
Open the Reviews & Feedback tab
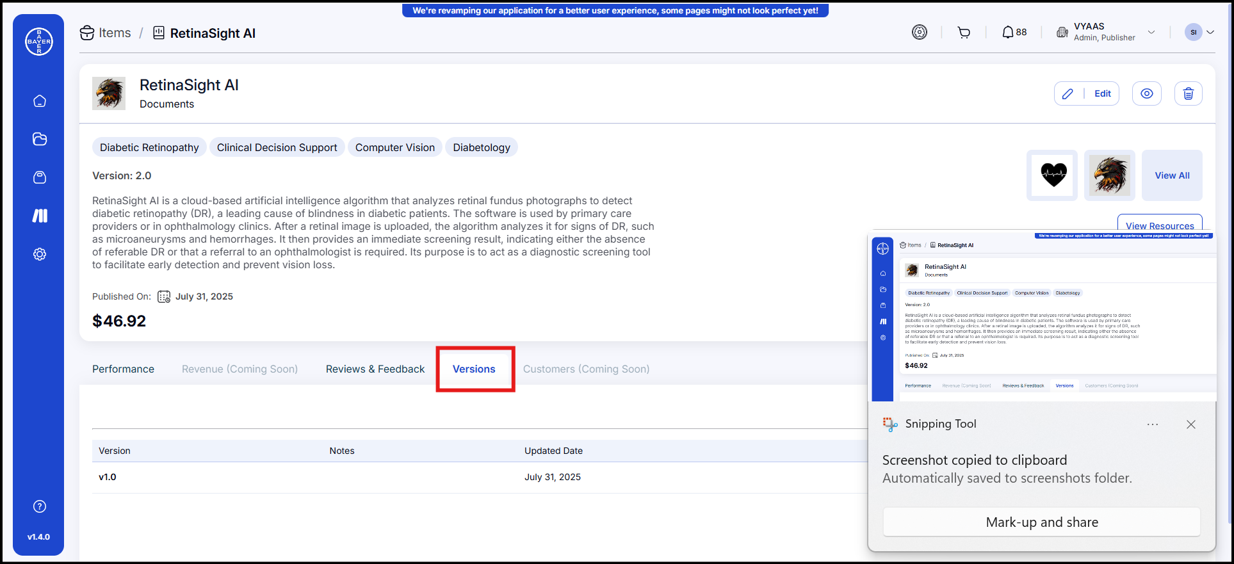point(375,369)
